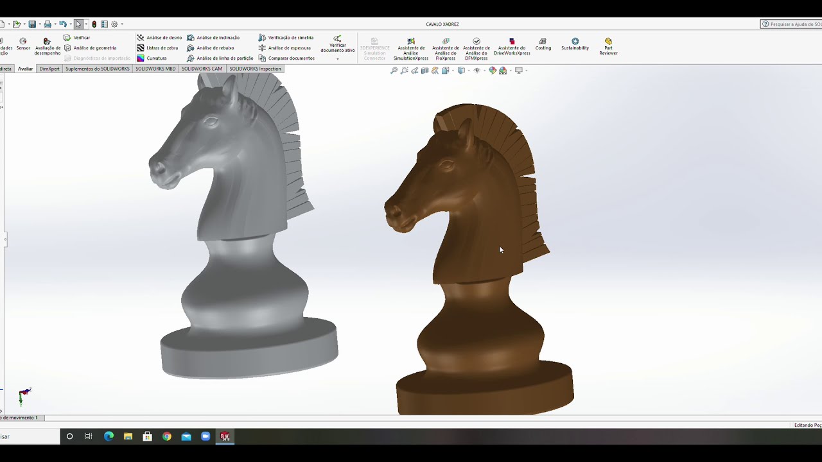Toggle Curvatura display
The height and width of the screenshot is (462, 822).
pyautogui.click(x=152, y=58)
